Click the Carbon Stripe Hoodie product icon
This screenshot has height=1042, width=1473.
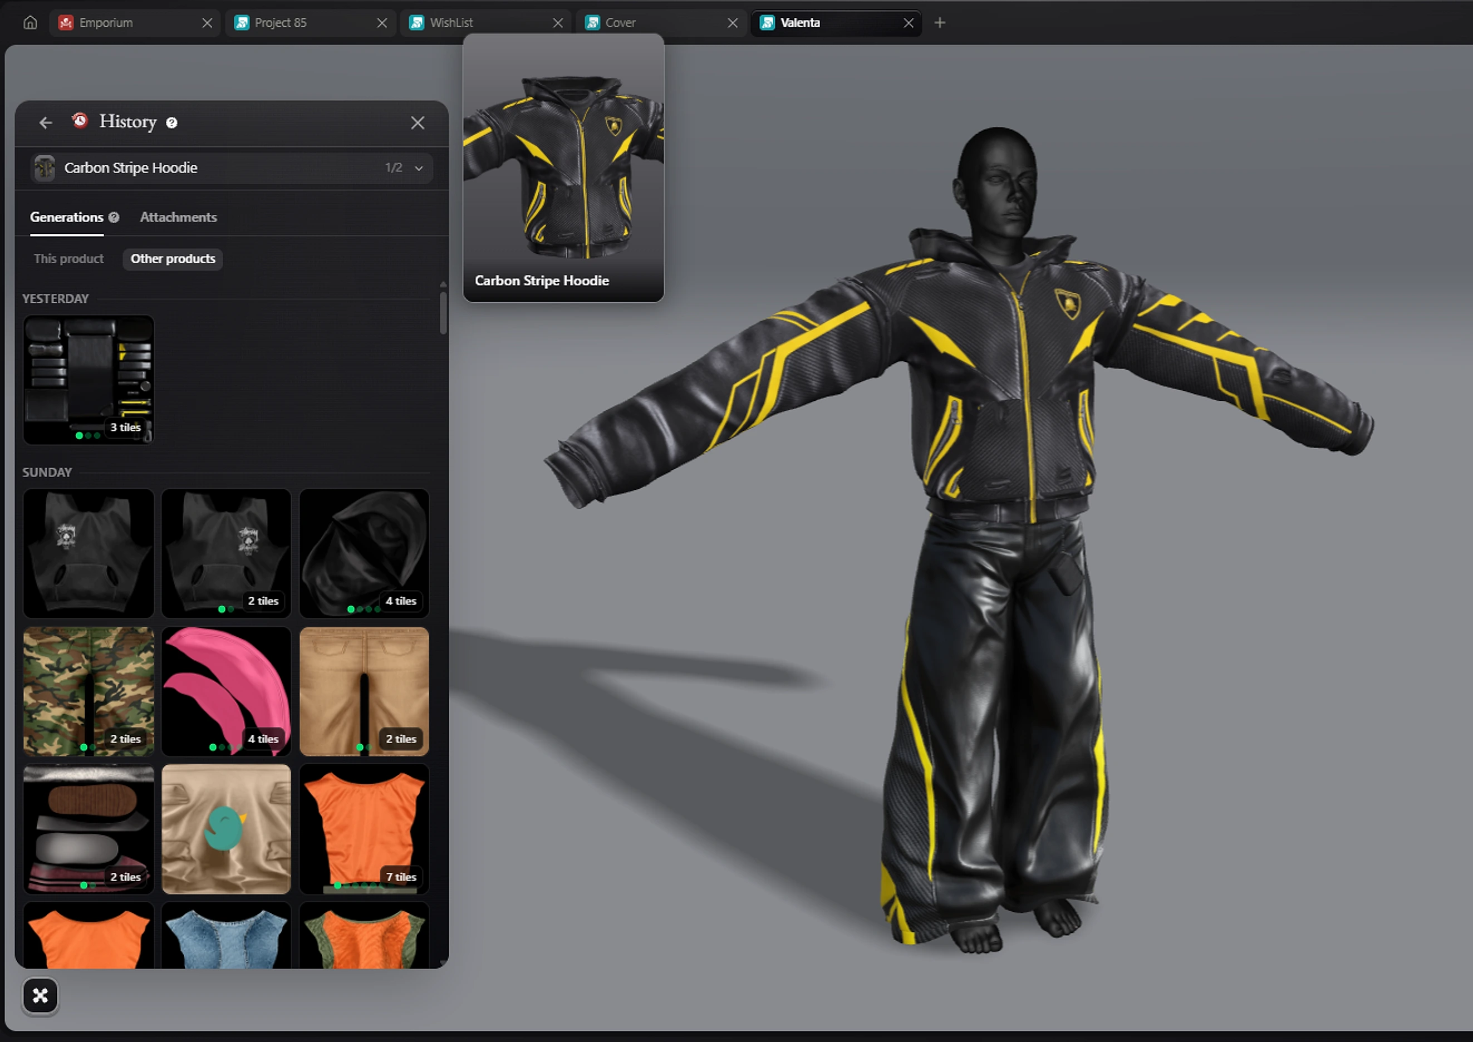coord(45,168)
